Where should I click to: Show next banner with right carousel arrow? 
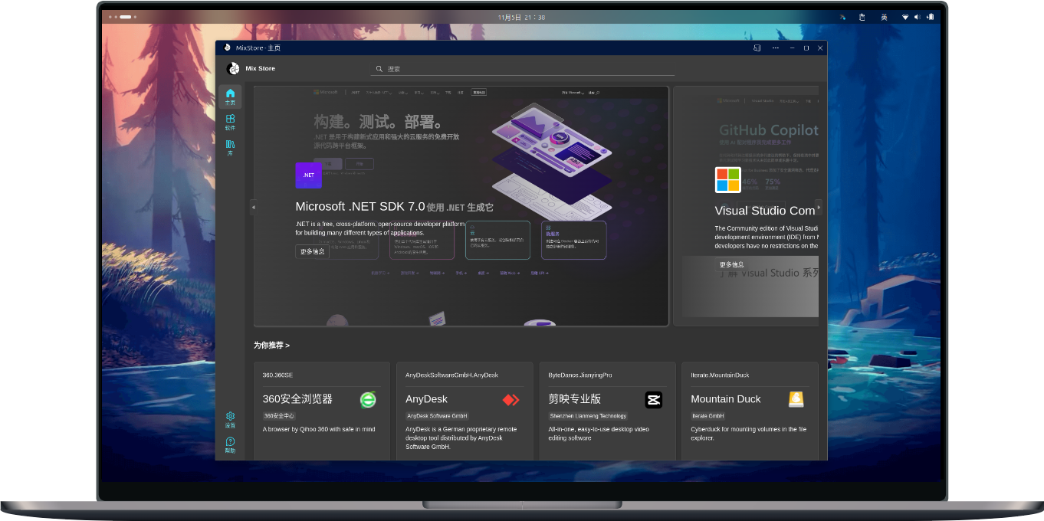click(x=818, y=207)
